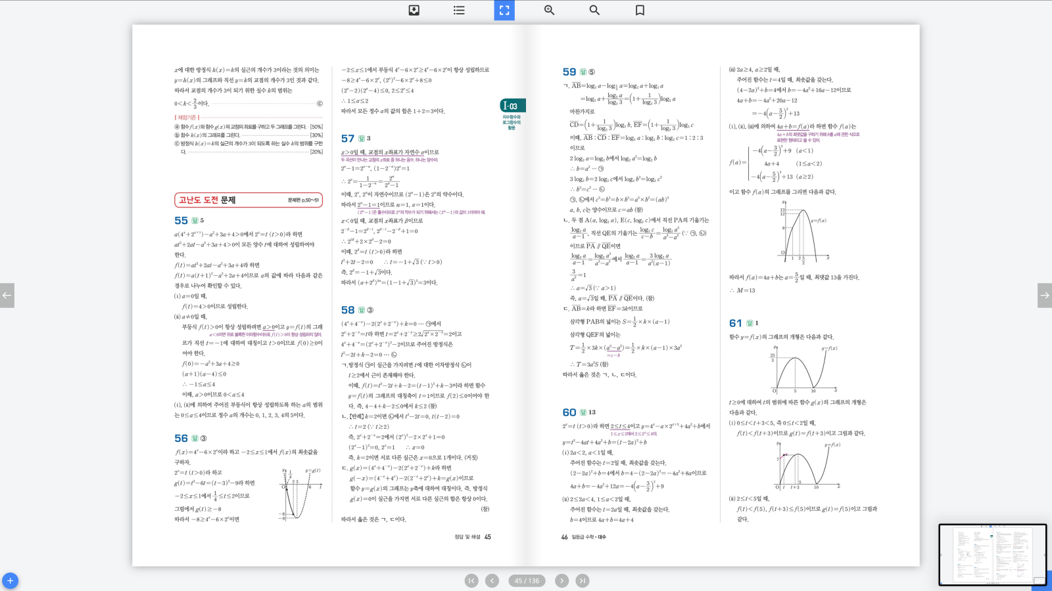
Task: Click the parabola graph in problem 56
Action: (x=302, y=494)
